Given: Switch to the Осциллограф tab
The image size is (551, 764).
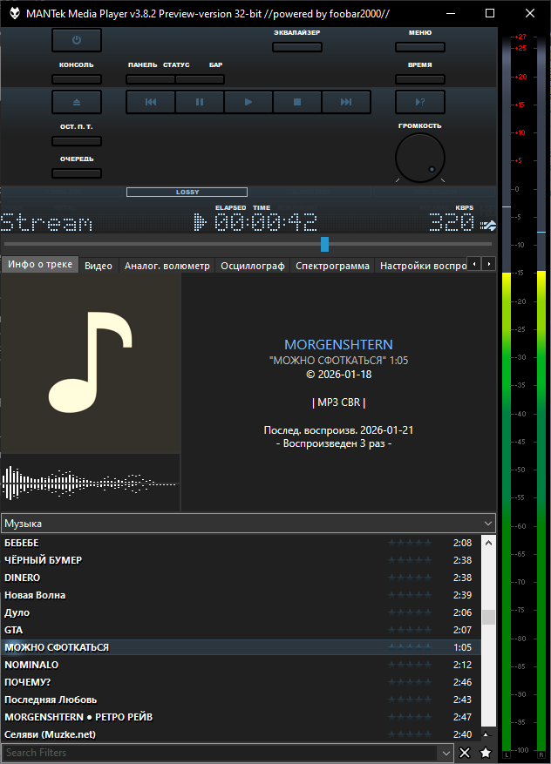Looking at the screenshot, I should (x=253, y=266).
